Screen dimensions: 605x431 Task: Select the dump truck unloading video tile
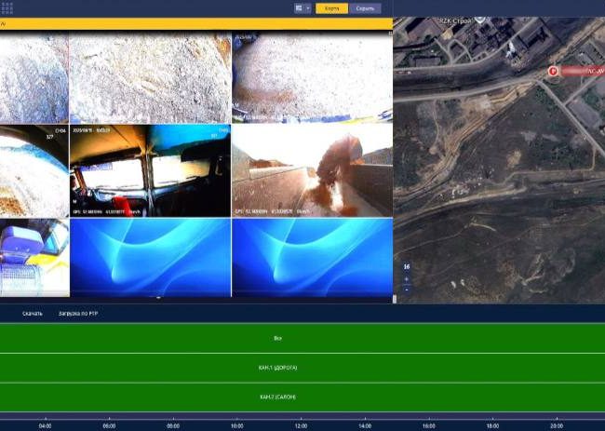[312, 171]
